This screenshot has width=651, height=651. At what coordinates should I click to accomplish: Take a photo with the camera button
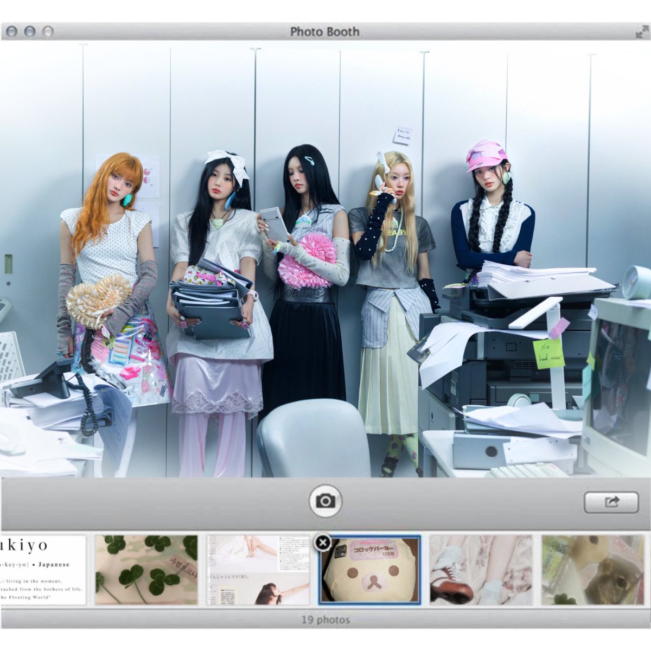pyautogui.click(x=325, y=501)
